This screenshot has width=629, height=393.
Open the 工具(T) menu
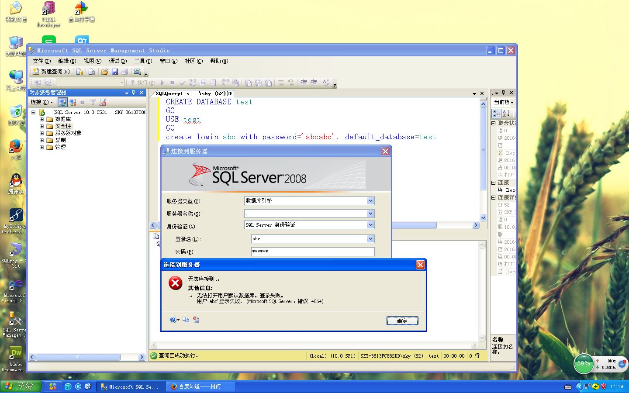coord(143,61)
